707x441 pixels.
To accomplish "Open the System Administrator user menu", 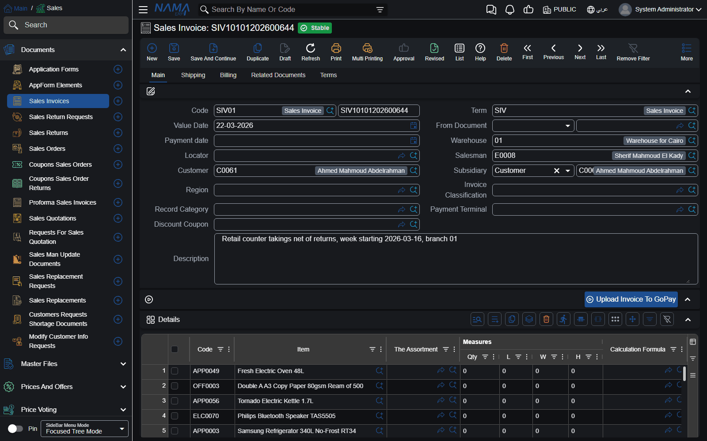I will coord(660,9).
